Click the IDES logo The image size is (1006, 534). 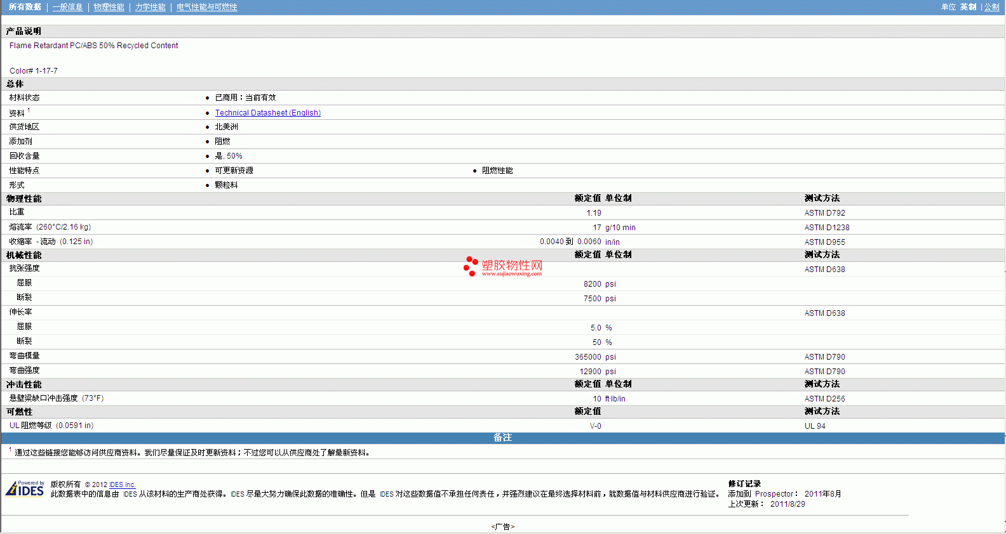(25, 488)
